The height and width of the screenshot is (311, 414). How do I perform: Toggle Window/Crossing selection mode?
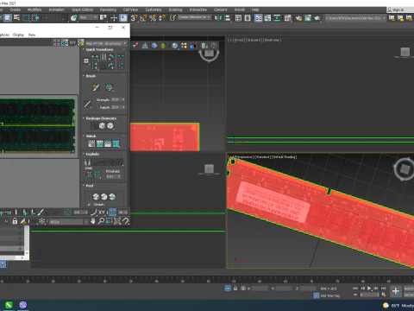tap(35, 18)
